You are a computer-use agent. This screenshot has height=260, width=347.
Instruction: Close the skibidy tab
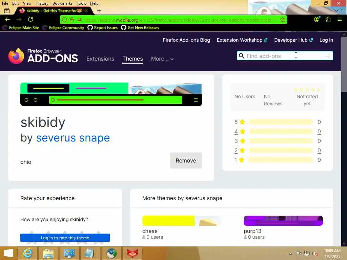pos(86,10)
